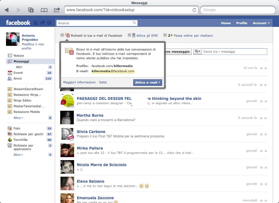Image resolution: width=279 pixels, height=203 pixels.
Task: Mark Martha Burns message as unread circle
Action: (261, 118)
